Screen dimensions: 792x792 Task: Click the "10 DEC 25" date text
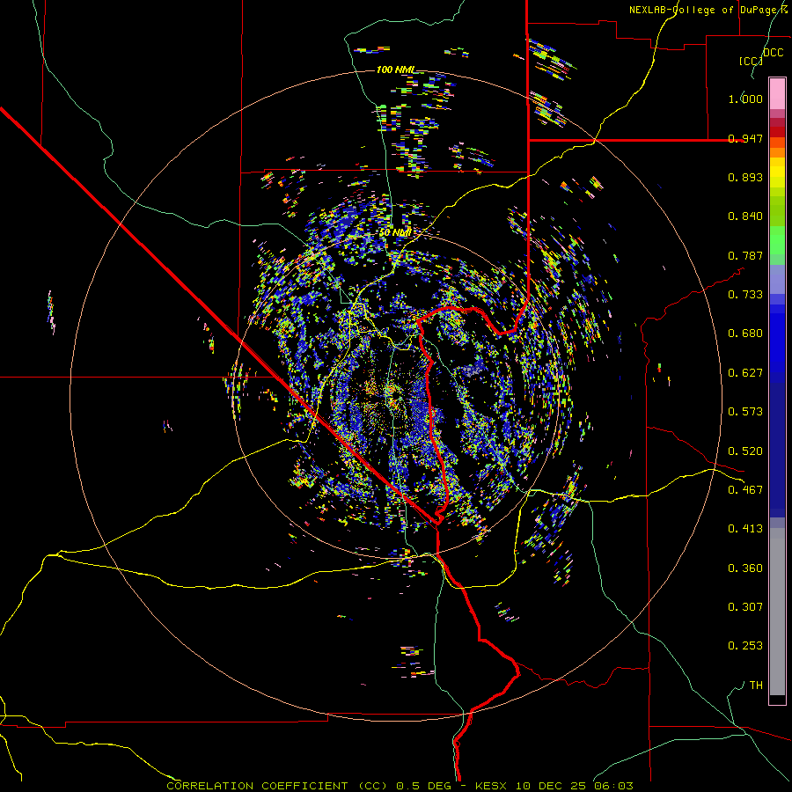point(551,786)
